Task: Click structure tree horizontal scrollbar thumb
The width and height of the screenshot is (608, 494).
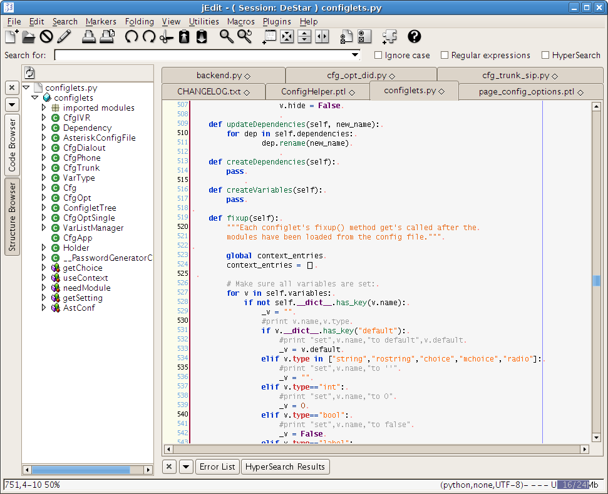Action: 81,470
